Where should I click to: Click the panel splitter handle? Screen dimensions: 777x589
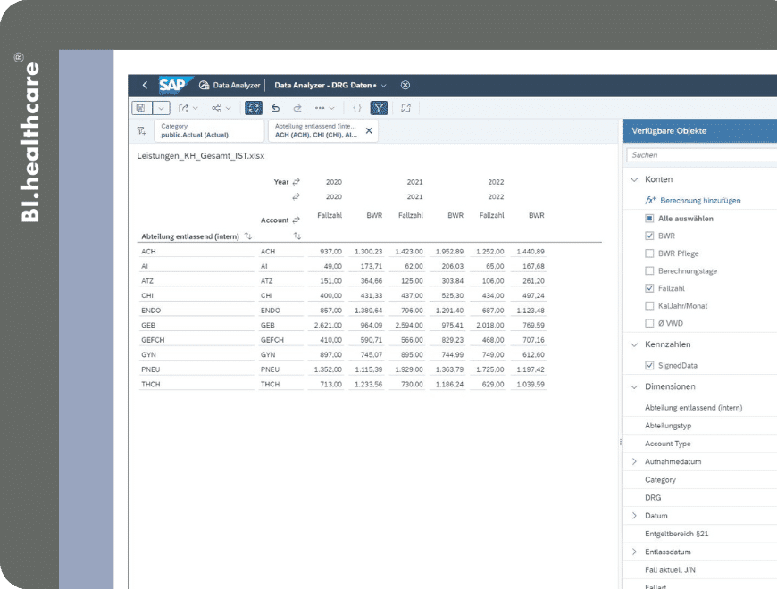tap(621, 442)
